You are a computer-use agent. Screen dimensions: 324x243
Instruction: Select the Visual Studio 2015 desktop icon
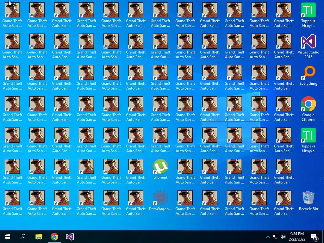pyautogui.click(x=308, y=46)
